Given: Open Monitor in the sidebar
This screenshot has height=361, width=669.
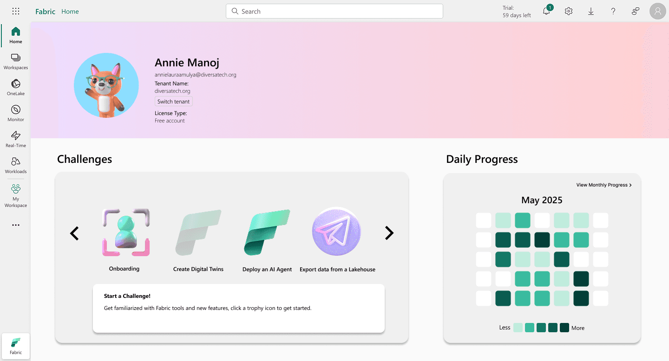Looking at the screenshot, I should 16,113.
